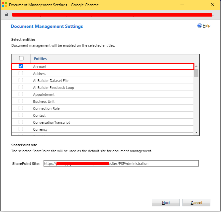
Task: Enable the Connection Role checkbox
Action: point(21,108)
